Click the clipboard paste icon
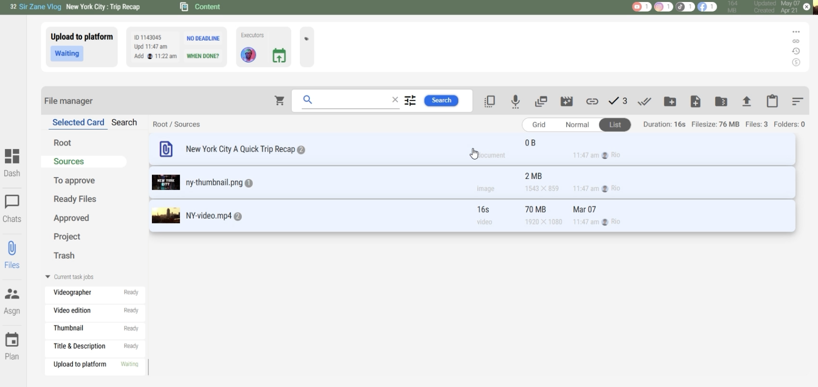818x387 pixels. [x=772, y=101]
